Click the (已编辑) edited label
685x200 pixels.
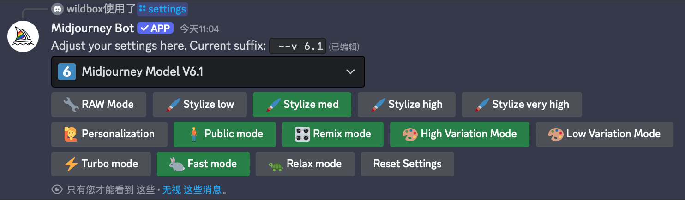[344, 47]
